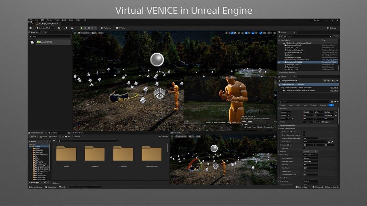Click Save All in Content Browser
The image size is (367, 206).
pyautogui.click(x=53, y=137)
